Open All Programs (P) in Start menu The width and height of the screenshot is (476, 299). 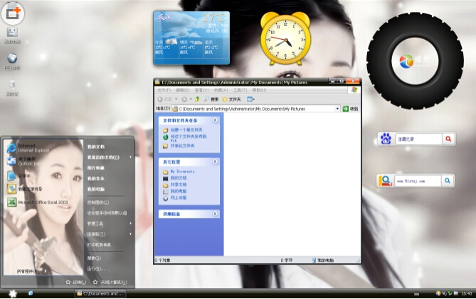pos(31,271)
